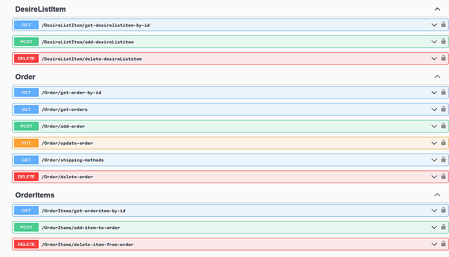Expand delete-order endpoint chevron
The height and width of the screenshot is (257, 449).
[x=434, y=177]
